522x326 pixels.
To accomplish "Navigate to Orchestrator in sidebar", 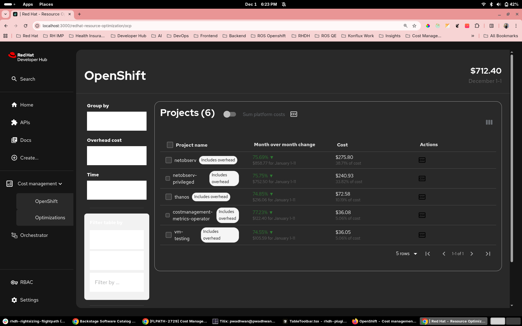I will 34,235.
